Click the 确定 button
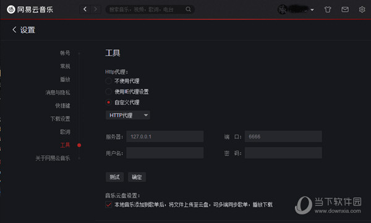 coord(137,177)
